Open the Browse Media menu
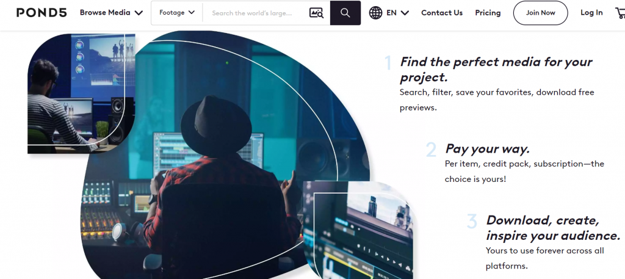 click(x=111, y=13)
